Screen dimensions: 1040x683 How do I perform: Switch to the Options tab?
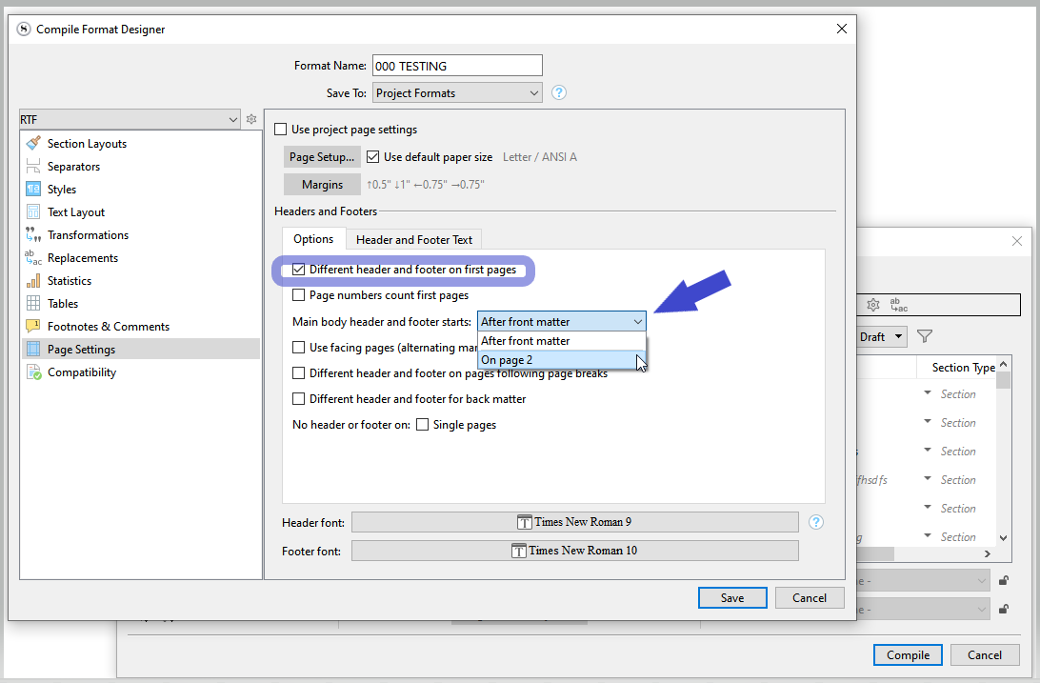313,239
